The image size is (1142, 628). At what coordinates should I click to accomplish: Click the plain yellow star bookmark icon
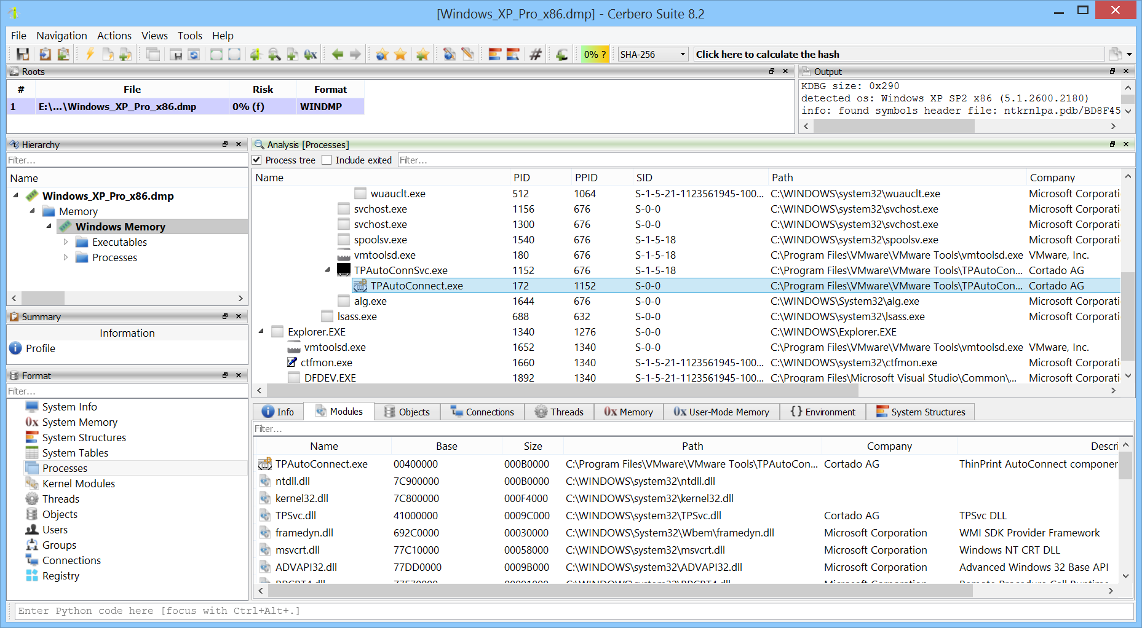point(400,54)
